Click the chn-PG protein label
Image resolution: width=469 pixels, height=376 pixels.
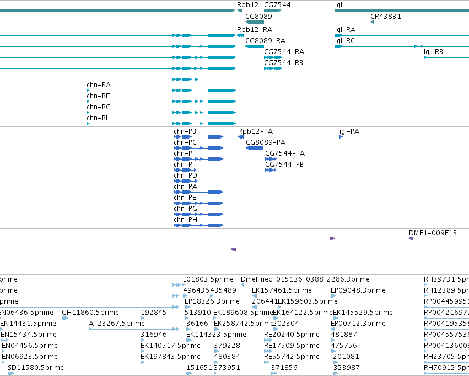(x=185, y=209)
